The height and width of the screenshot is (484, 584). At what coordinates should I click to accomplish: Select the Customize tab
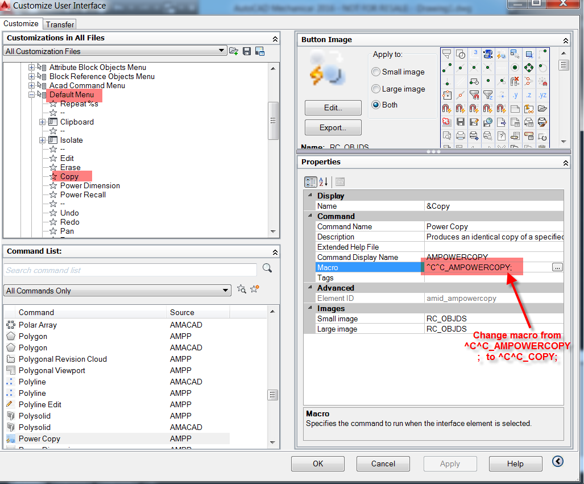pyautogui.click(x=21, y=24)
